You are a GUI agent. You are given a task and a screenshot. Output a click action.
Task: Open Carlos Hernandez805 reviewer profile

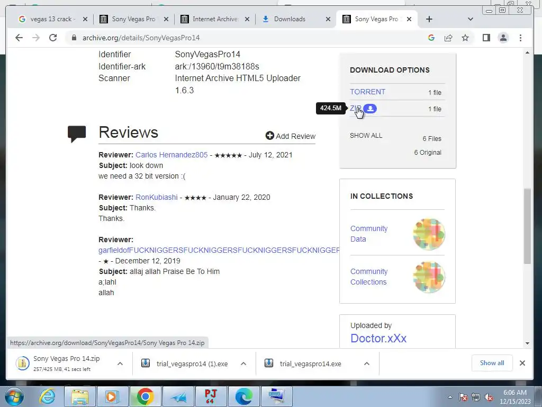171,155
